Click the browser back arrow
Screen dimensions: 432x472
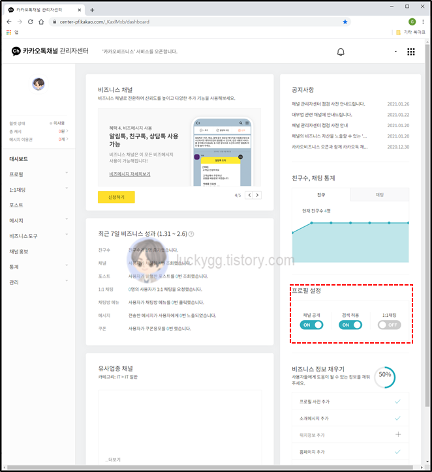pos(8,22)
